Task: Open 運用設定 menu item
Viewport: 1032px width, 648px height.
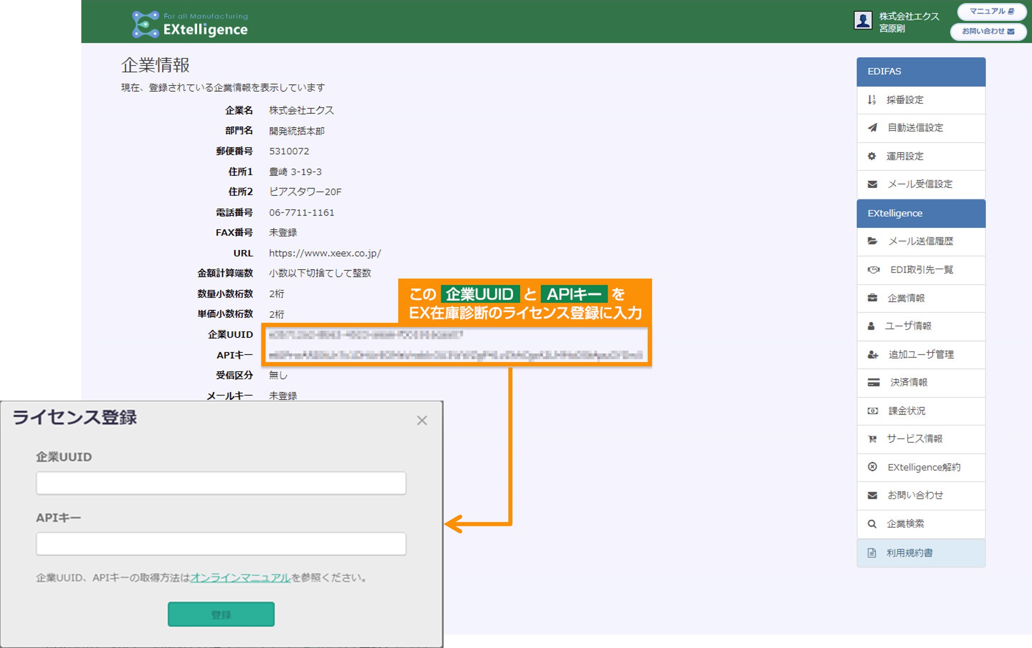Action: [921, 156]
